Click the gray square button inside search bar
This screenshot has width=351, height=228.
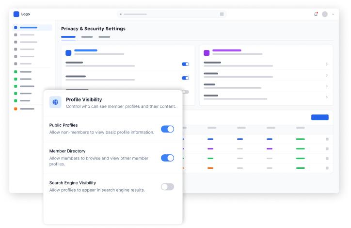pyautogui.click(x=222, y=14)
